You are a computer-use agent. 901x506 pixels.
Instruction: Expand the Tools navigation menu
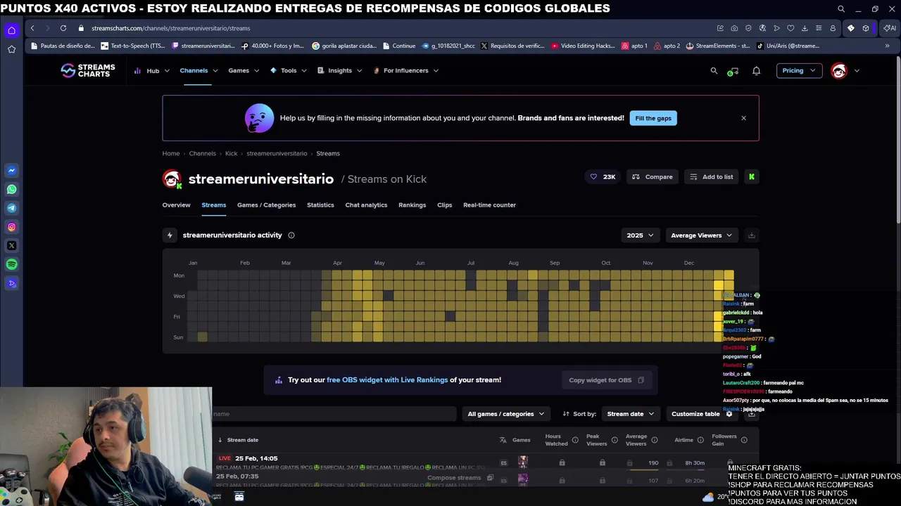click(x=288, y=70)
